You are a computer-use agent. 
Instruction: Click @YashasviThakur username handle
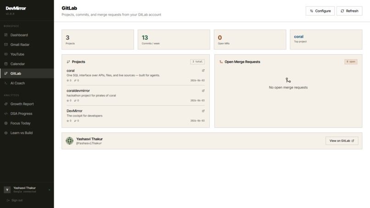pyautogui.click(x=89, y=143)
